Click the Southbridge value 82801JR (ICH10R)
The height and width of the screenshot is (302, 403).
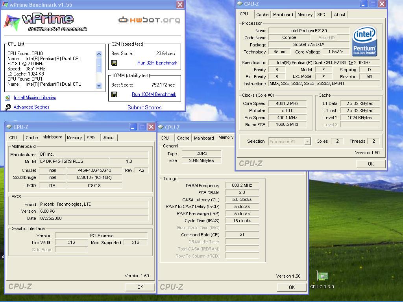94,177
